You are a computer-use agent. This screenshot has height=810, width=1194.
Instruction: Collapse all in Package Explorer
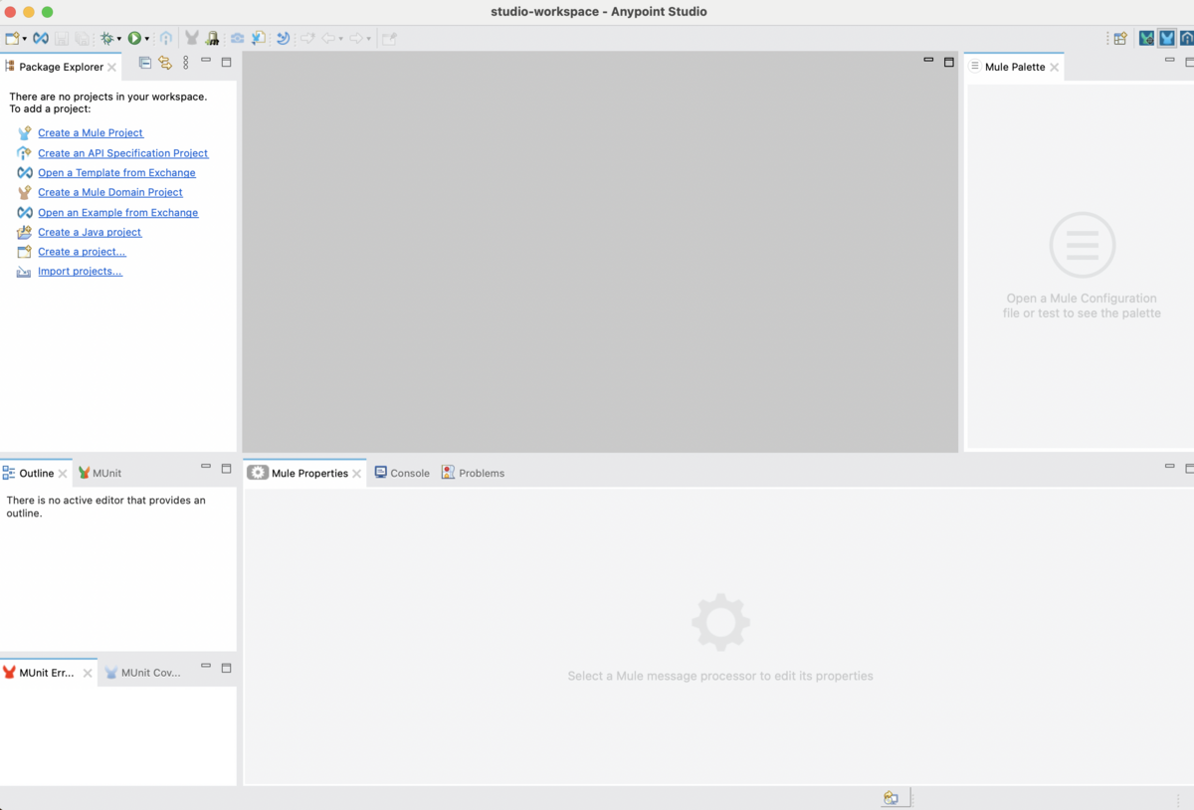[145, 63]
